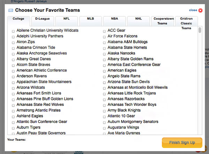Click the red close X icon

pos(200,10)
